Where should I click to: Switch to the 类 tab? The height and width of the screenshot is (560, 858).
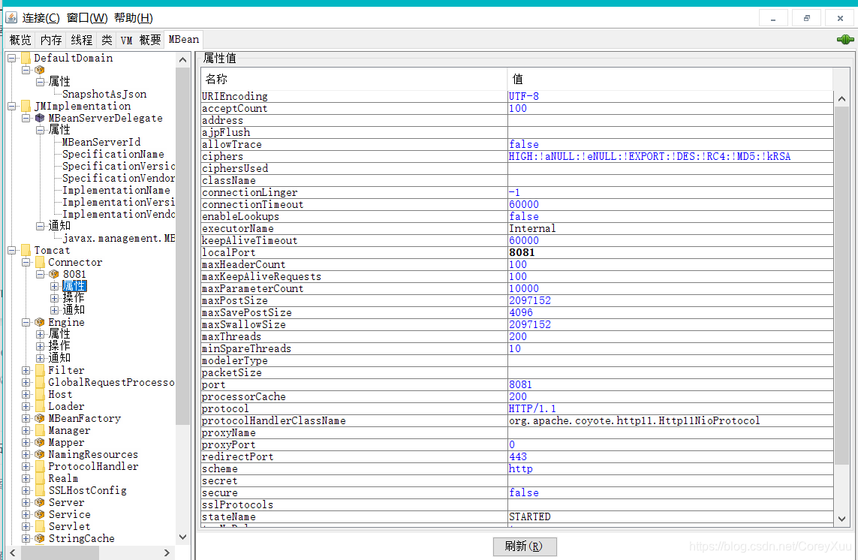coord(107,40)
